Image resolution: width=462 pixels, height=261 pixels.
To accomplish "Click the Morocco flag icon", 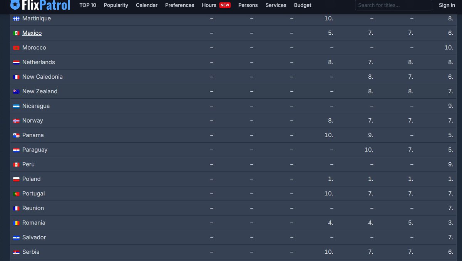I will (x=16, y=48).
